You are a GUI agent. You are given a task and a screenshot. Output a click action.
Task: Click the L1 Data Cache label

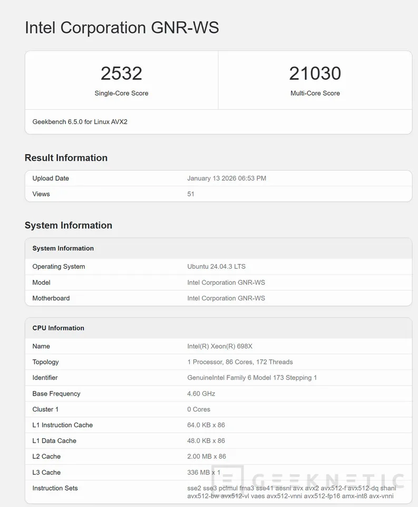(54, 440)
